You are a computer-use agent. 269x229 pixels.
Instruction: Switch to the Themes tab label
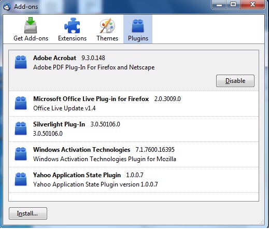[107, 38]
